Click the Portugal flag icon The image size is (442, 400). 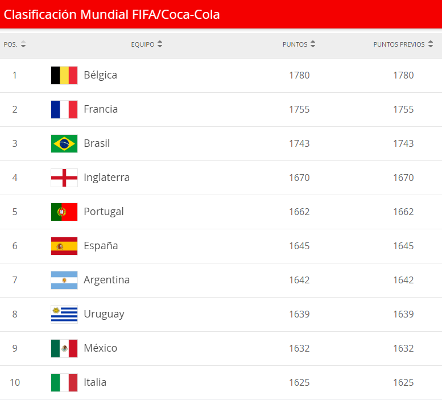point(64,212)
